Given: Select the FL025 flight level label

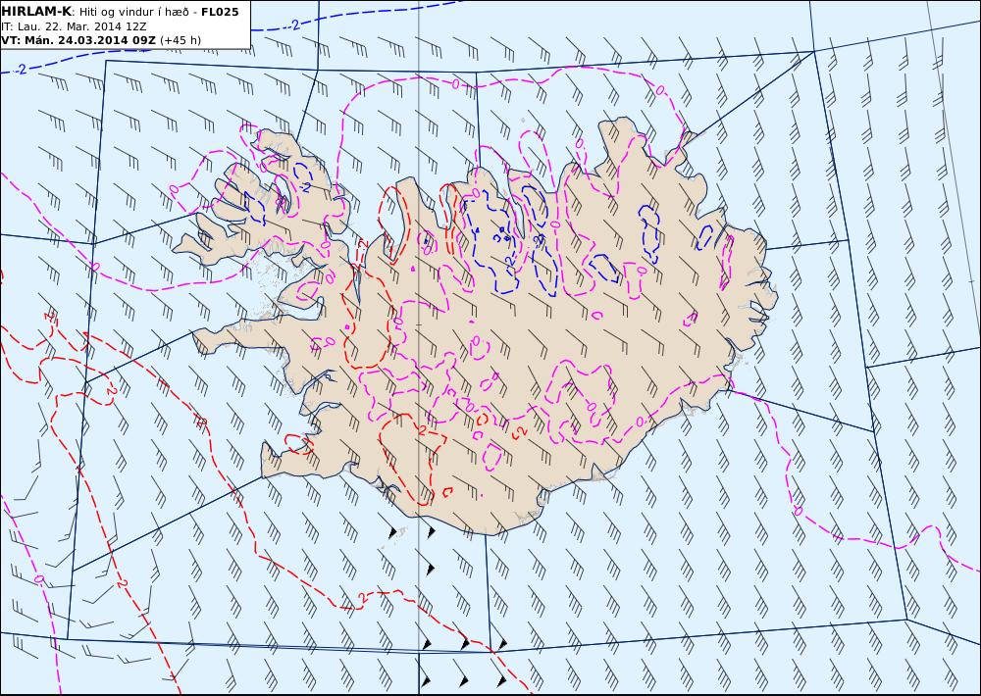Looking at the screenshot, I should (220, 12).
